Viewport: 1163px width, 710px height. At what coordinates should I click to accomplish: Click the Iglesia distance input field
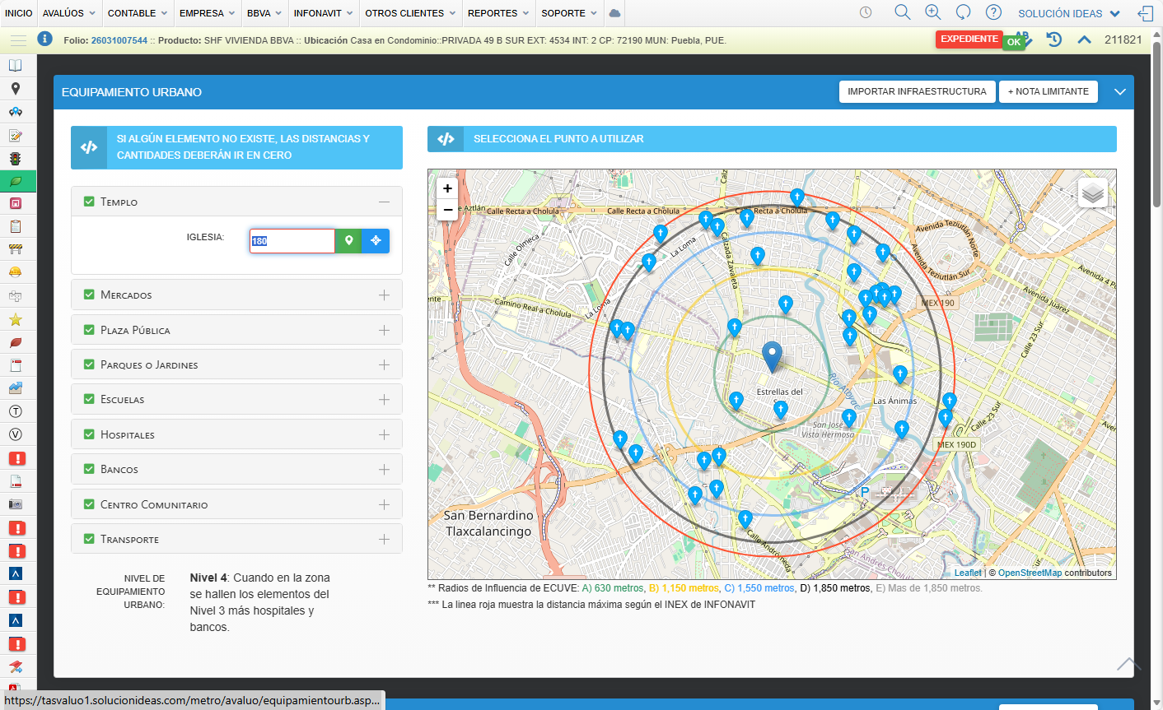pos(292,241)
